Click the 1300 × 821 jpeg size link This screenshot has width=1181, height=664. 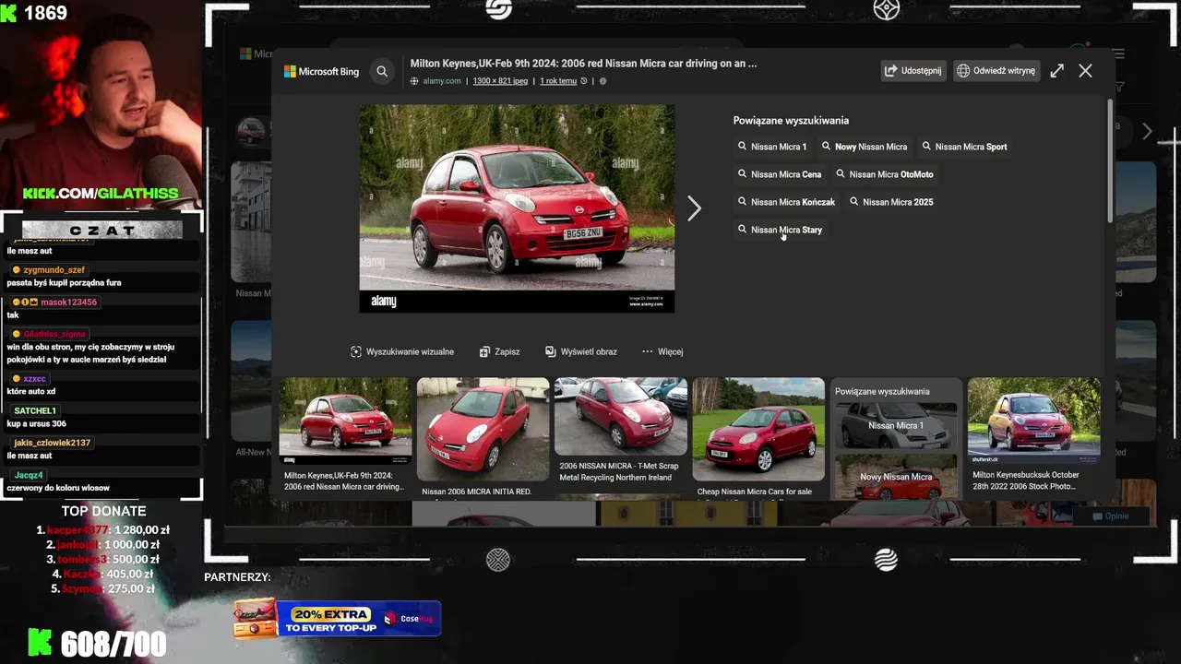click(500, 81)
